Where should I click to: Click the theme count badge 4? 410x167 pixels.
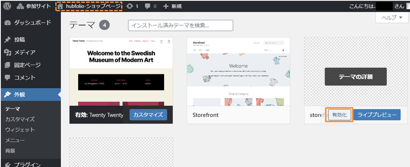pyautogui.click(x=104, y=26)
